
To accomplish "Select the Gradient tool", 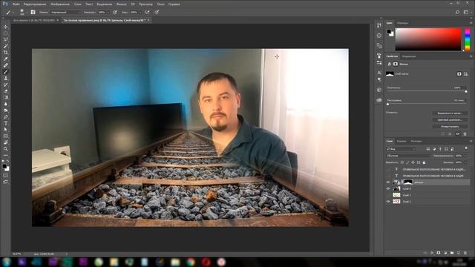I will click(x=5, y=97).
